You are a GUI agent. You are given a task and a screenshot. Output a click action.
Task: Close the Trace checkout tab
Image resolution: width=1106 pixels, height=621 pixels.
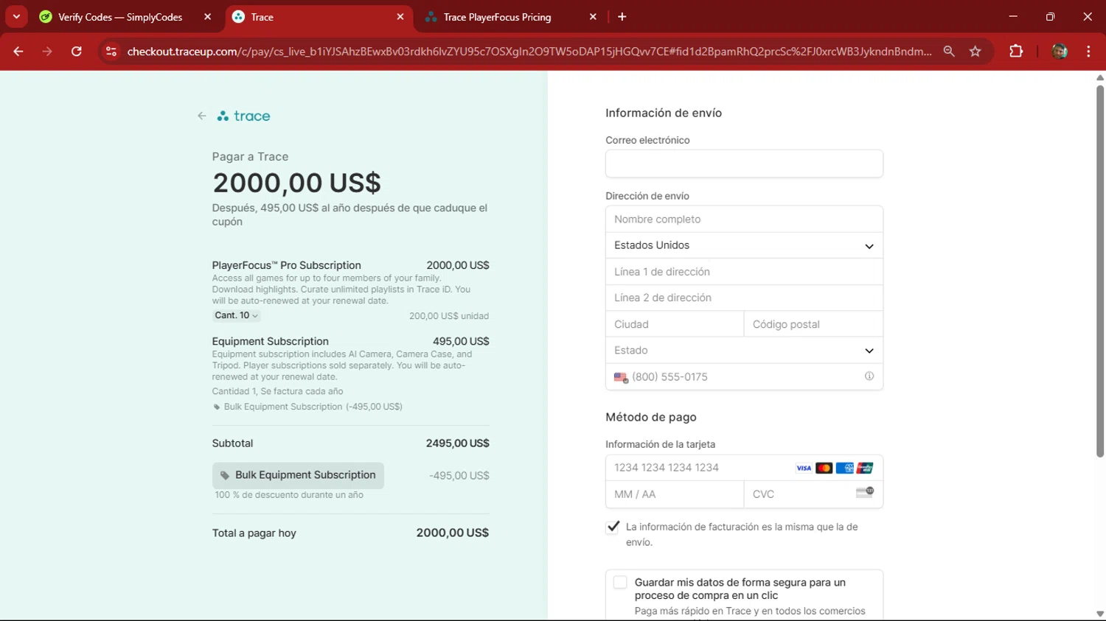tap(400, 17)
